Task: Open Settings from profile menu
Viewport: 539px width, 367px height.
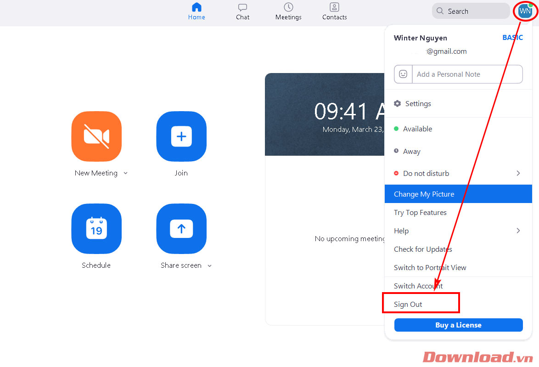Action: (458, 103)
